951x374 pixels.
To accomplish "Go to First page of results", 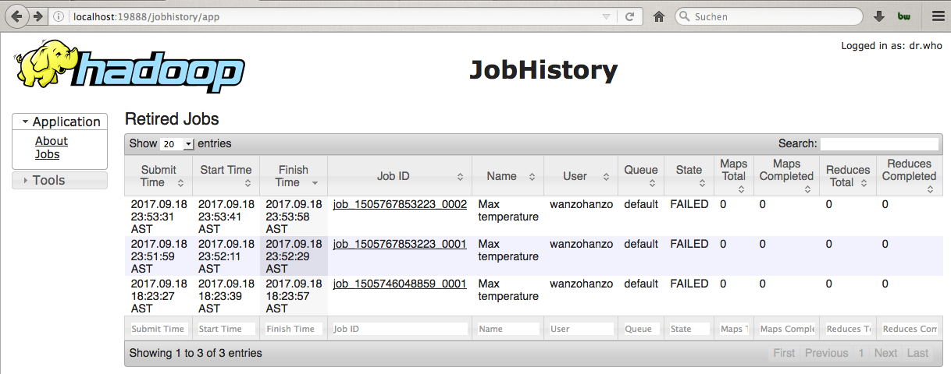I will click(784, 353).
